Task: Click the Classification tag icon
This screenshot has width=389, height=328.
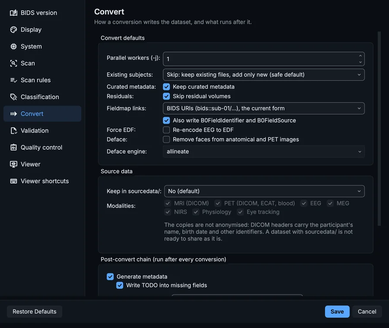Action: click(14, 97)
